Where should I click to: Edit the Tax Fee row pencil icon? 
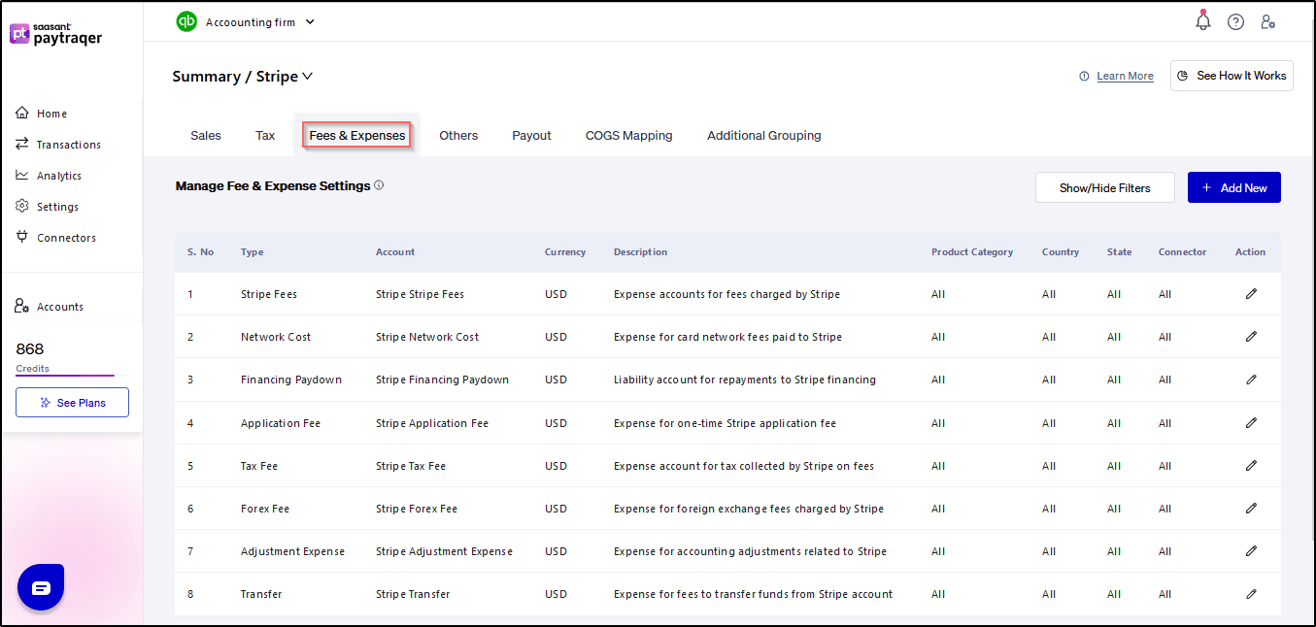(1251, 465)
